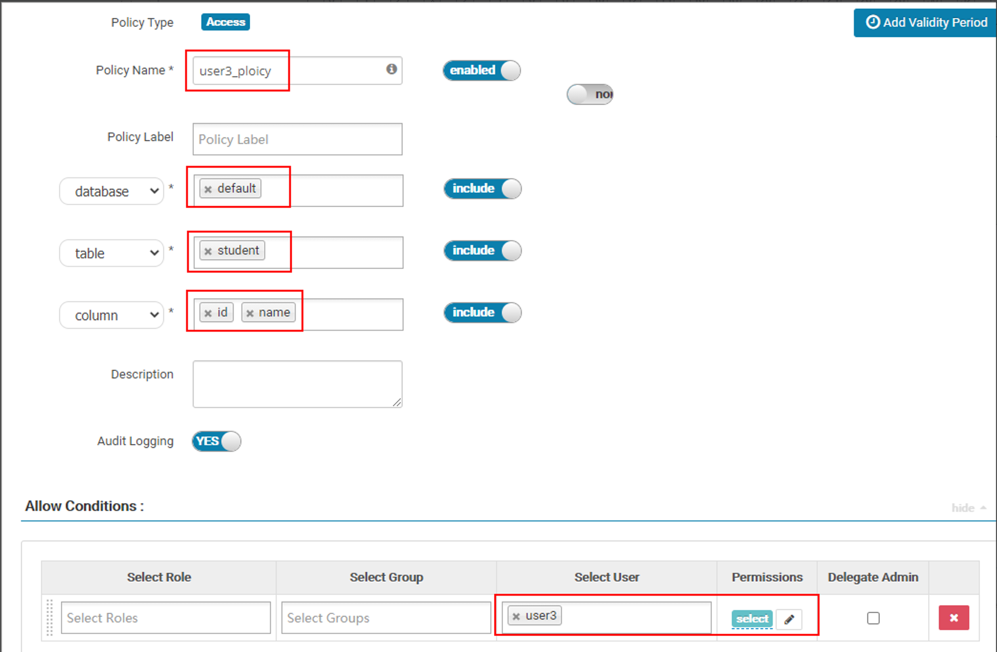The width and height of the screenshot is (997, 652).
Task: Check the Delegate Admin checkbox
Action: coord(873,618)
